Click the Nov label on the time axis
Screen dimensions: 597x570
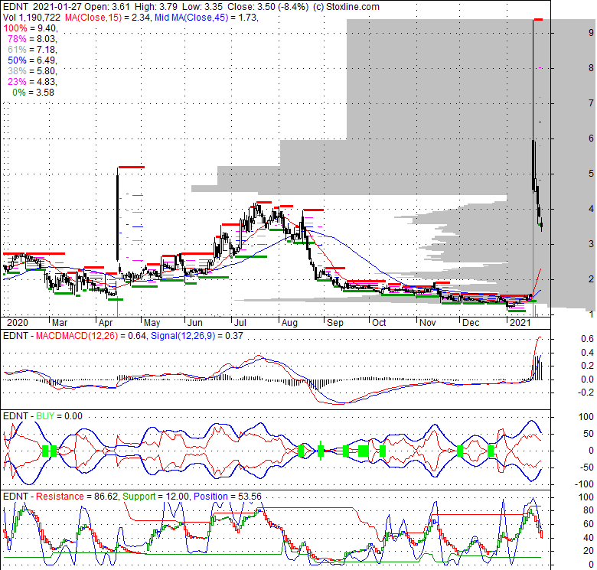(x=428, y=323)
